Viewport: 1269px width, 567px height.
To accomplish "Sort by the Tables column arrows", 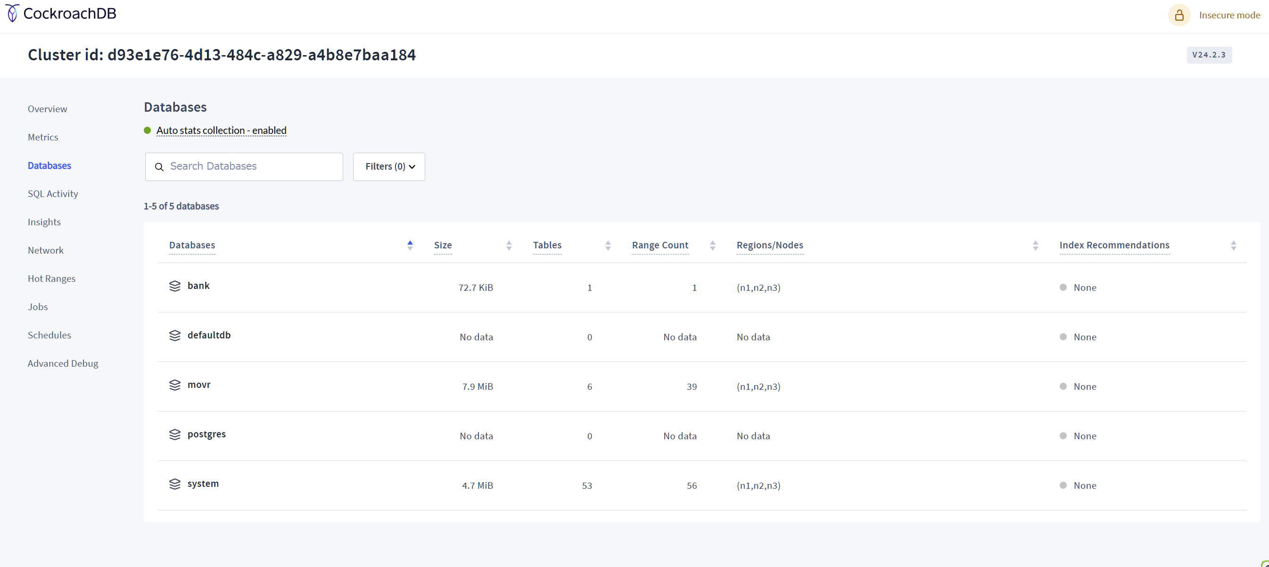I will click(608, 245).
